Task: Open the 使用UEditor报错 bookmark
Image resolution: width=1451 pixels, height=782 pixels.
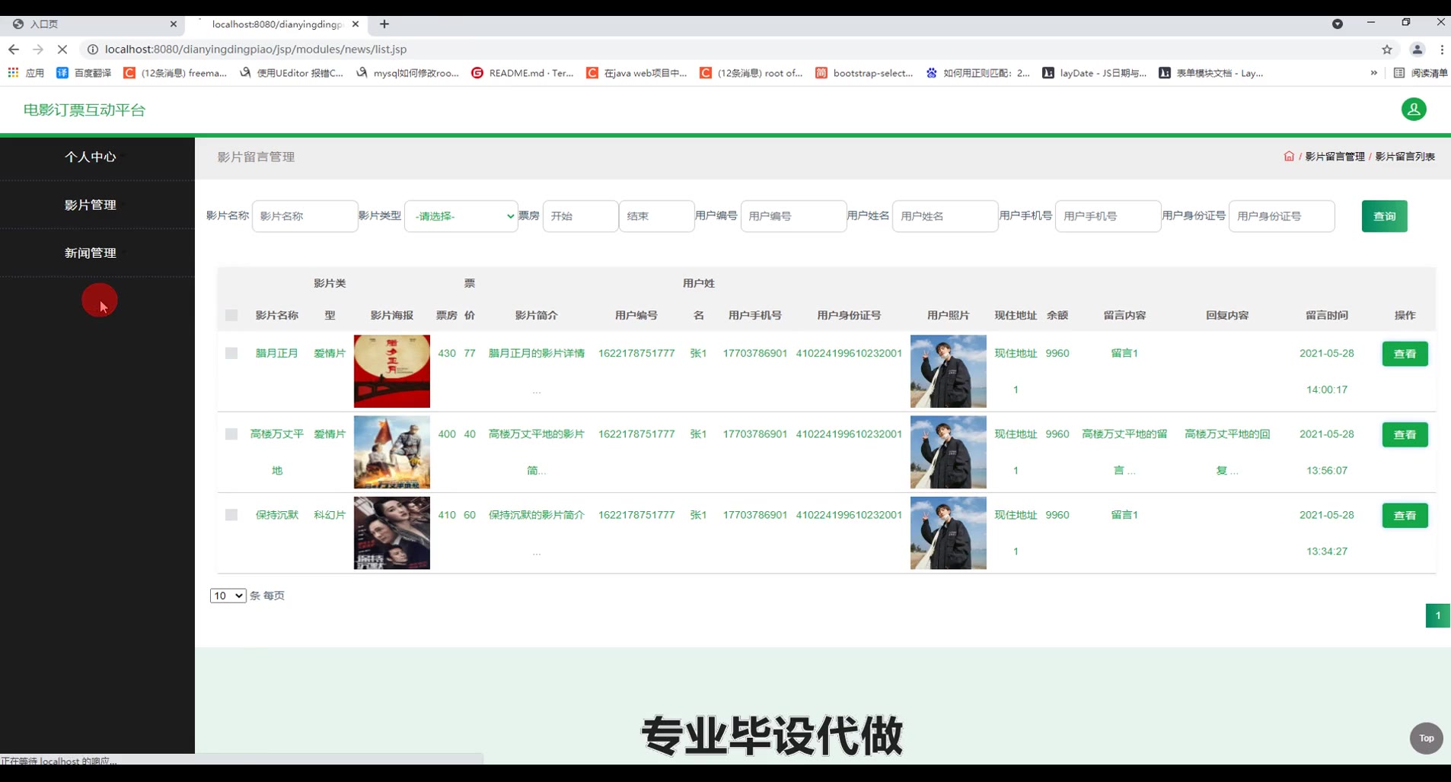Action: point(292,73)
